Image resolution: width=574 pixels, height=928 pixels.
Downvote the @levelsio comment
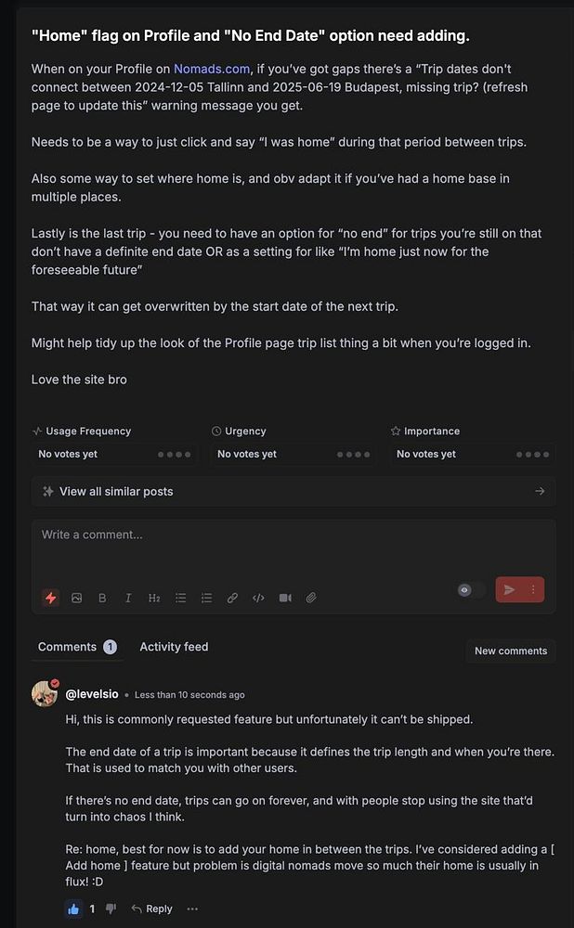(x=111, y=909)
